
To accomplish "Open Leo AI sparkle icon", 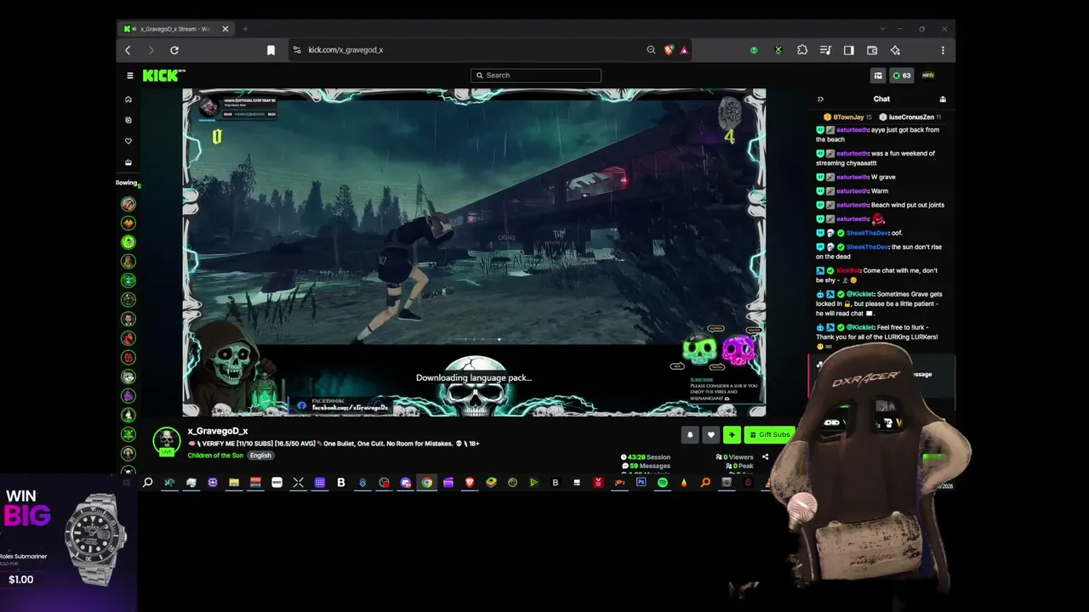I will 895,50.
